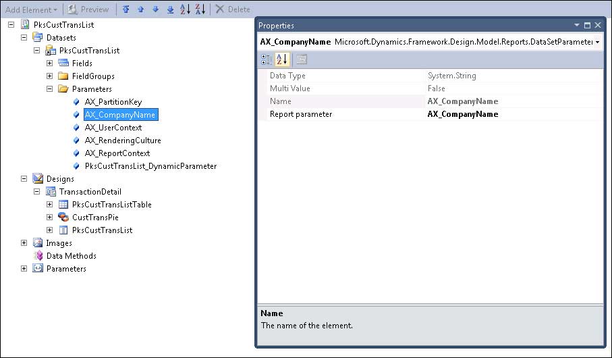Collapse the PksCustTransList root node
This screenshot has width=612, height=358.
coord(11,24)
